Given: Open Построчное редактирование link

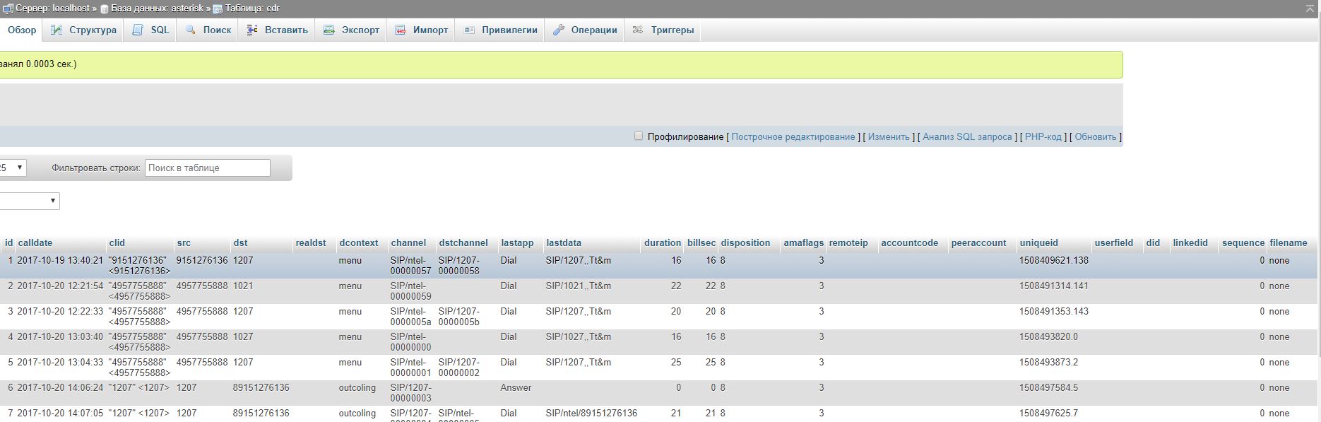Looking at the screenshot, I should click(x=793, y=137).
